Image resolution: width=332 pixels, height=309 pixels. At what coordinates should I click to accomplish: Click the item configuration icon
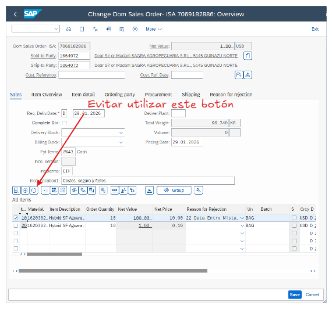pos(75,191)
